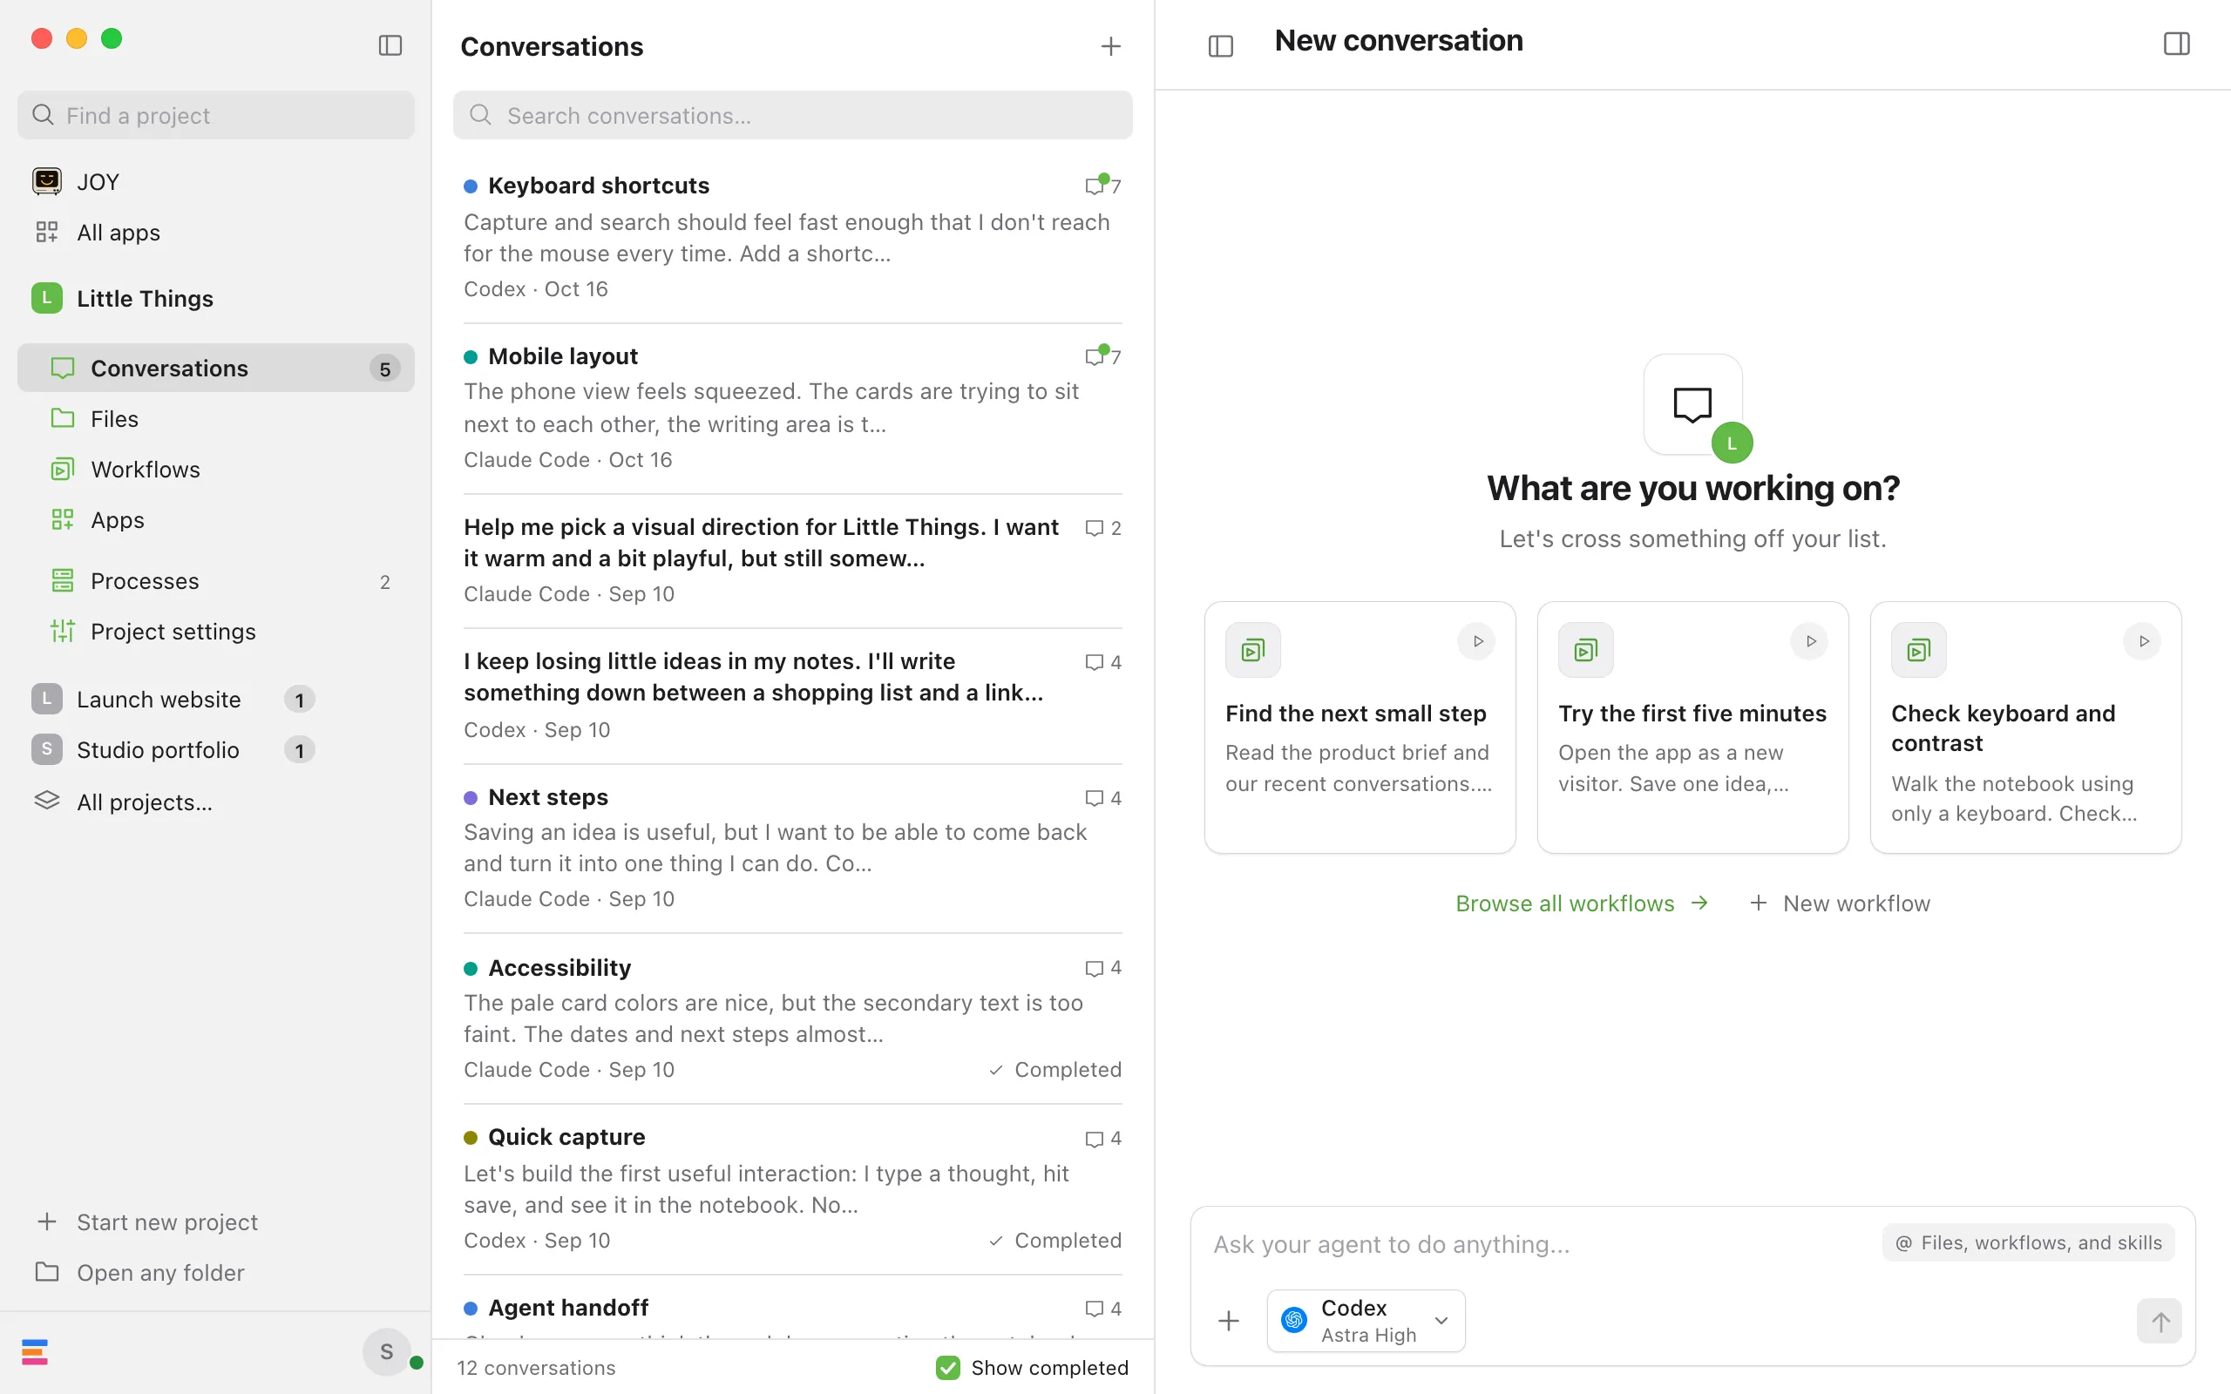The width and height of the screenshot is (2231, 1394).
Task: Click Browse all workflows link
Action: (1582, 903)
